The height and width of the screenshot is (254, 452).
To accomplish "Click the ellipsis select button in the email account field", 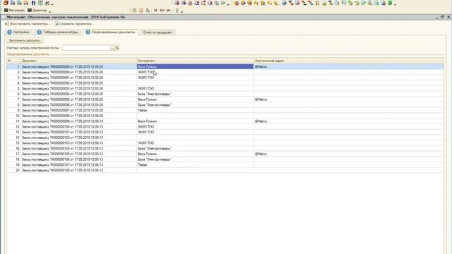I will pyautogui.click(x=113, y=48).
